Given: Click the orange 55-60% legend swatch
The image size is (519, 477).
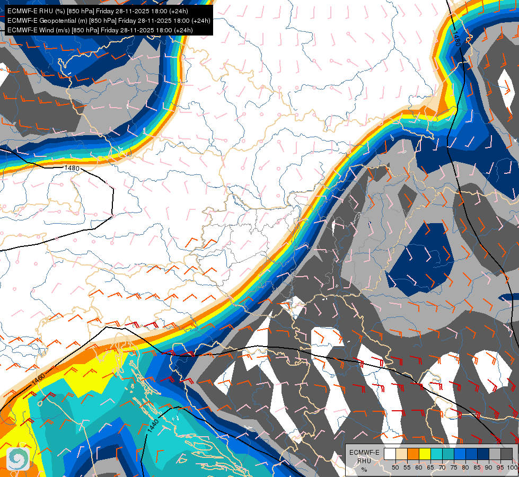Looking at the screenshot, I should coord(414,454).
